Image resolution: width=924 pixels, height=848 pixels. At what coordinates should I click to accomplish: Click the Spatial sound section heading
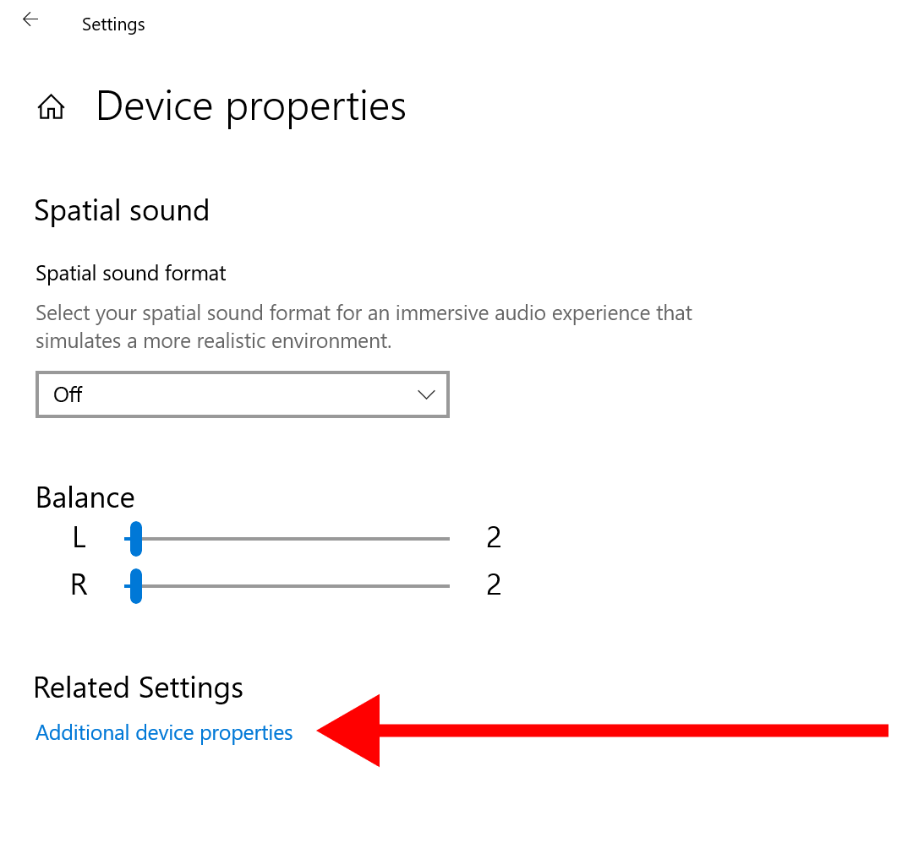(x=122, y=210)
